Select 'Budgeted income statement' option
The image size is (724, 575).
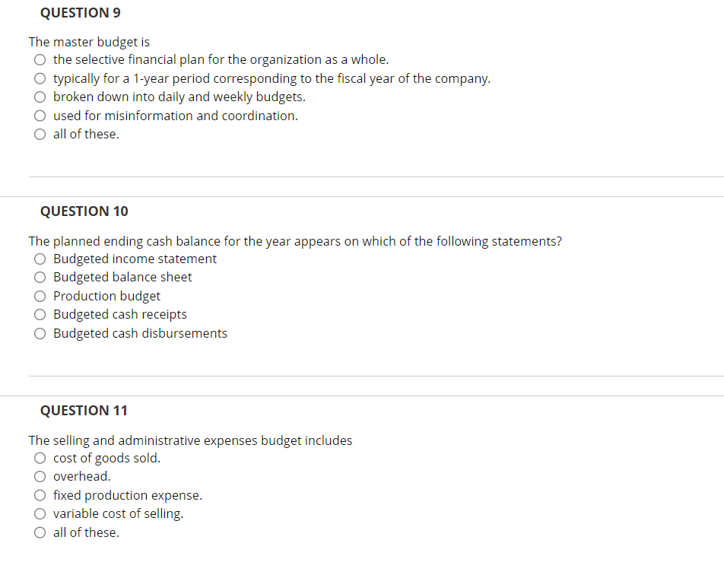(40, 259)
